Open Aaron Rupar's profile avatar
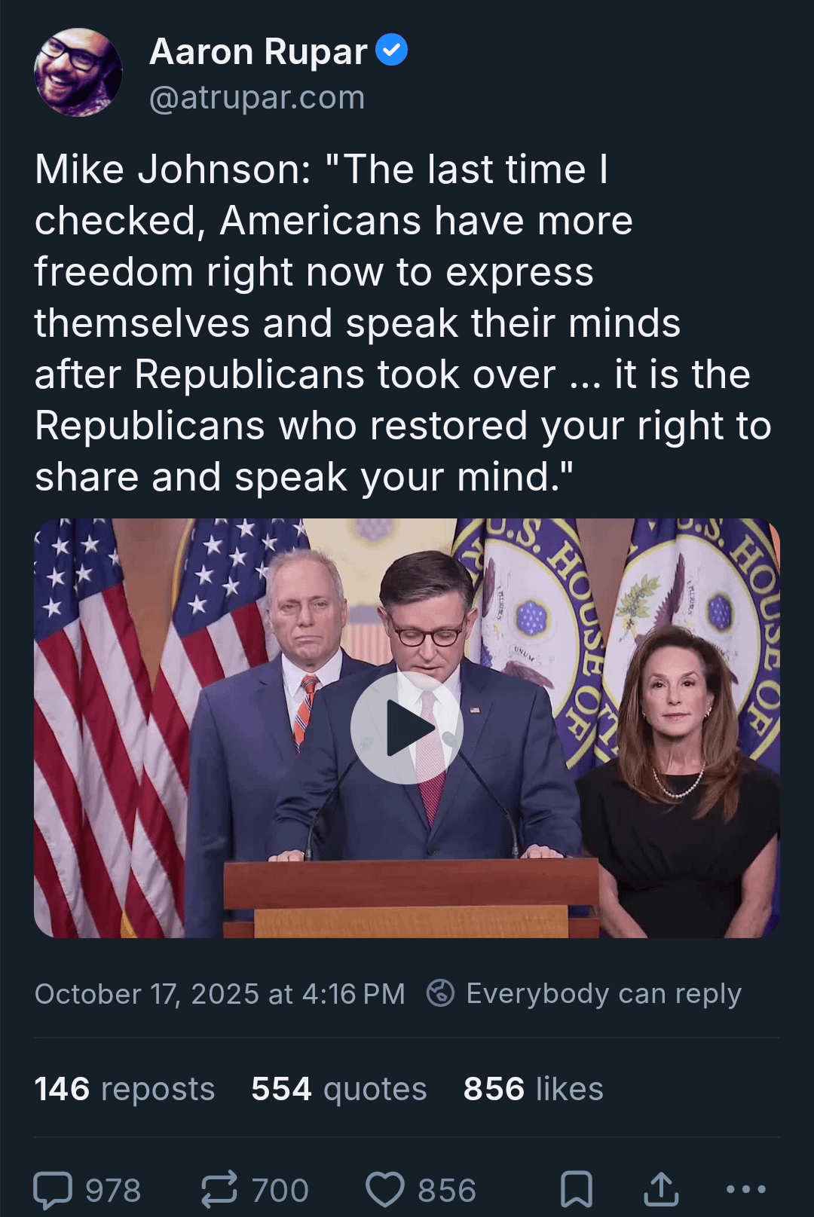 (x=78, y=72)
